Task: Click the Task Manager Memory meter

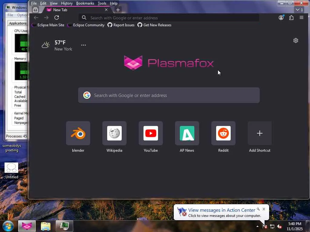Action: (21, 71)
